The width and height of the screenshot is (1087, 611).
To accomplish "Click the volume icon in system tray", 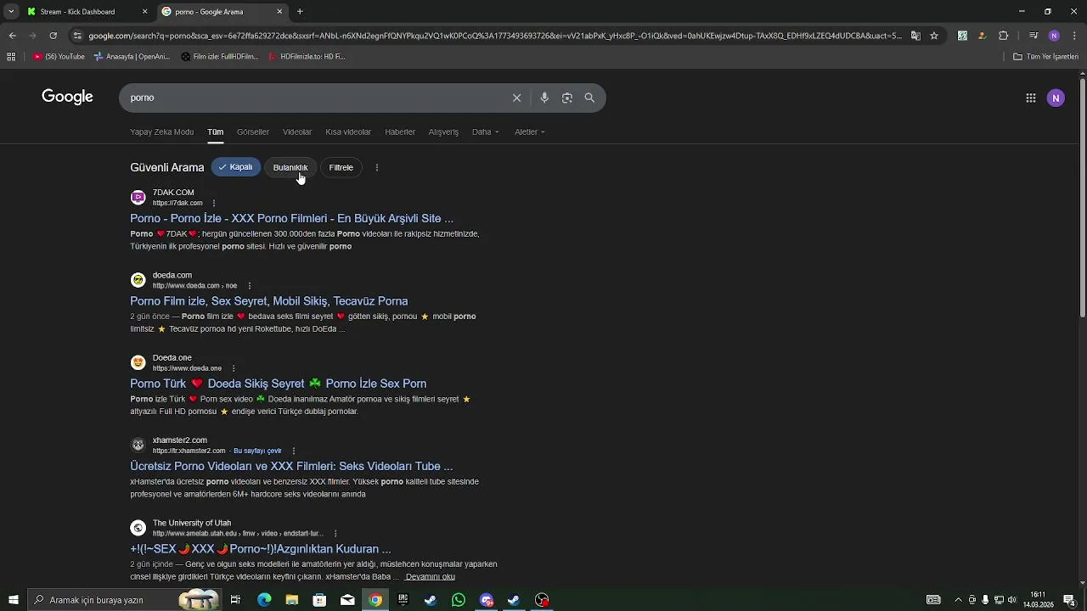I will (x=1011, y=600).
